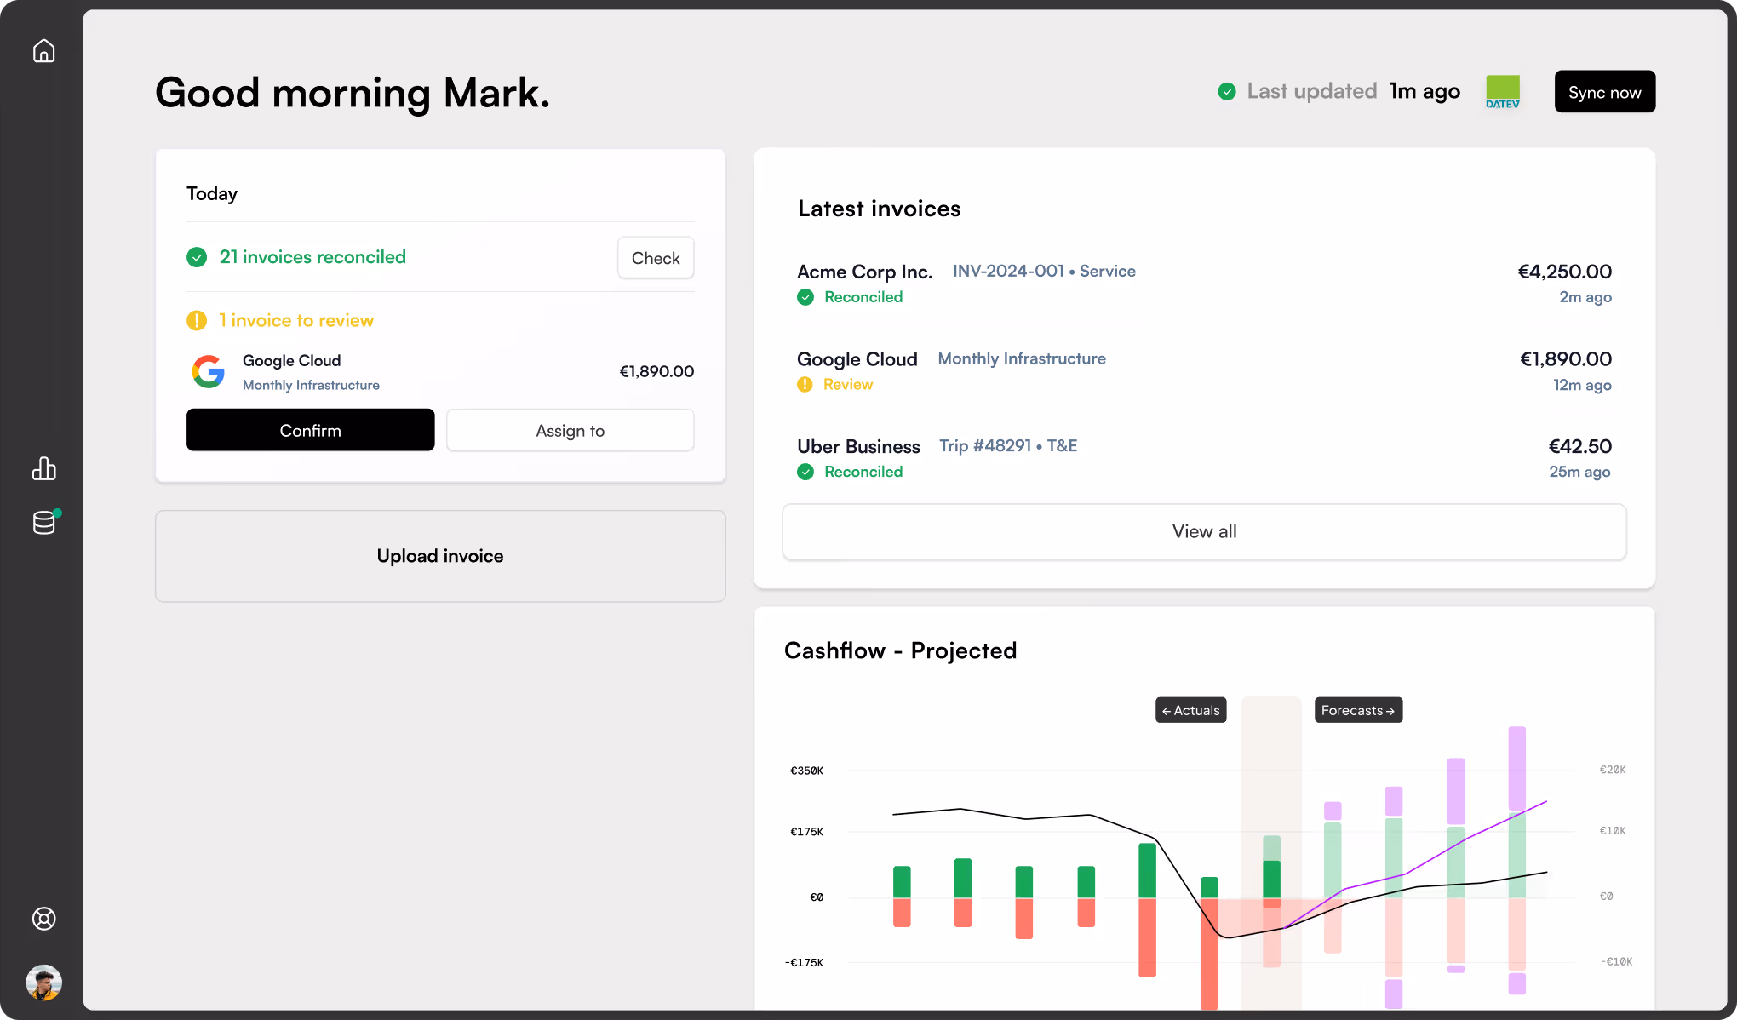Click the warning icon beside '1 invoice to review'
1737x1020 pixels.
pyautogui.click(x=196, y=320)
